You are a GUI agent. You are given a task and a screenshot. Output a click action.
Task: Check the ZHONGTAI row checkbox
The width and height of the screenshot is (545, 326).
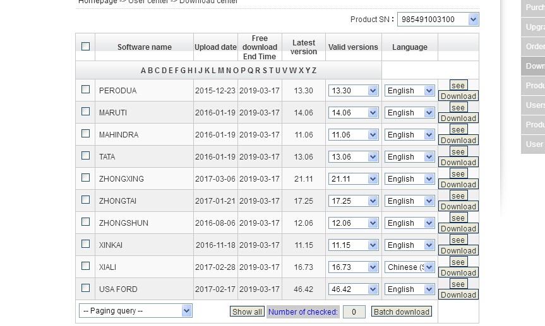85,200
